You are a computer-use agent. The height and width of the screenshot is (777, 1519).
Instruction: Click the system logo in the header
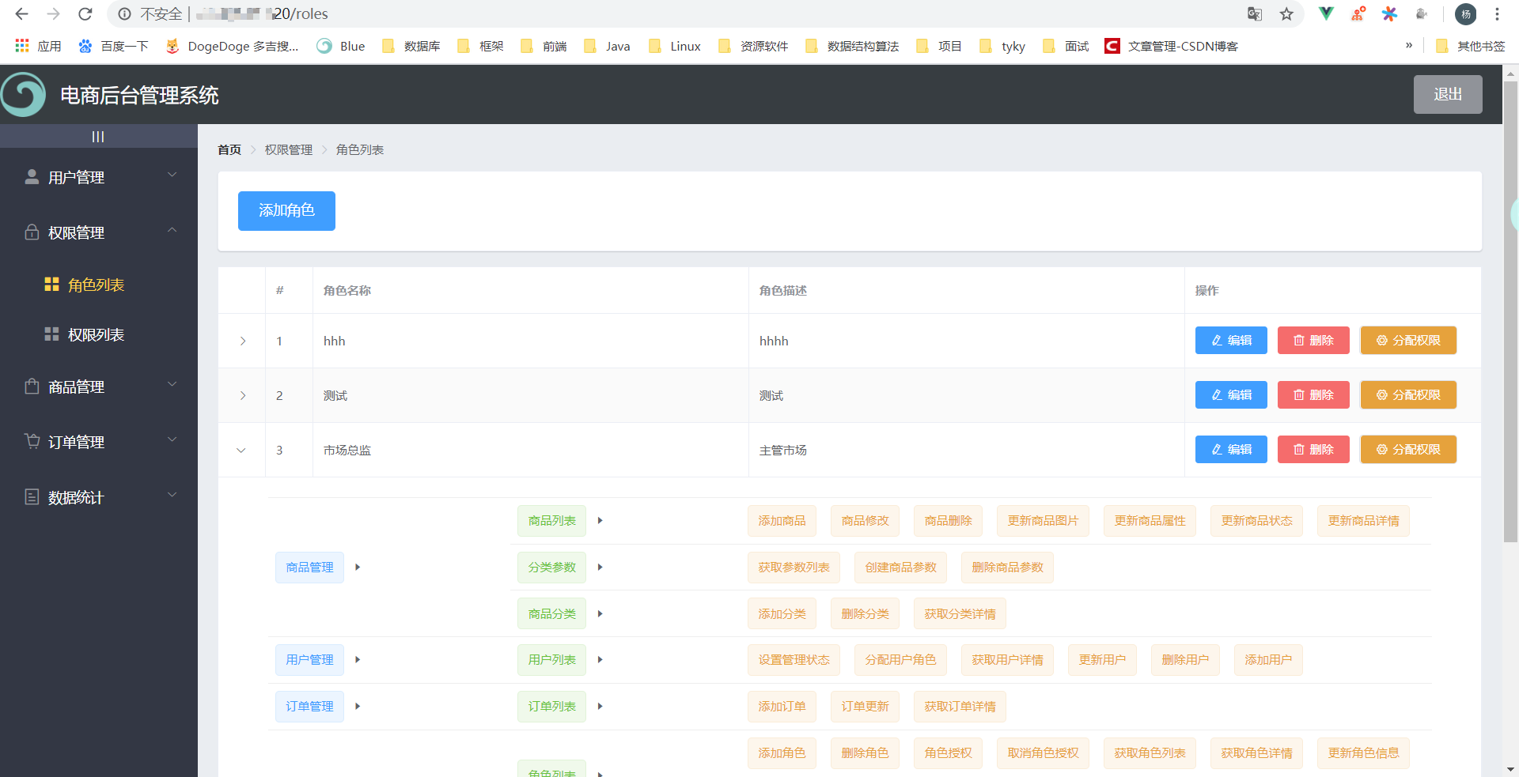(24, 94)
